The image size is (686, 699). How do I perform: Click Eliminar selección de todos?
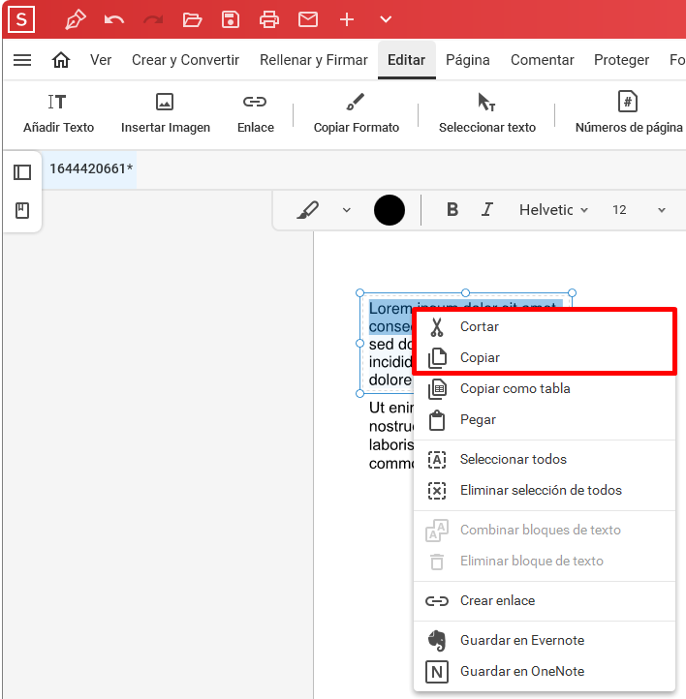(545, 491)
